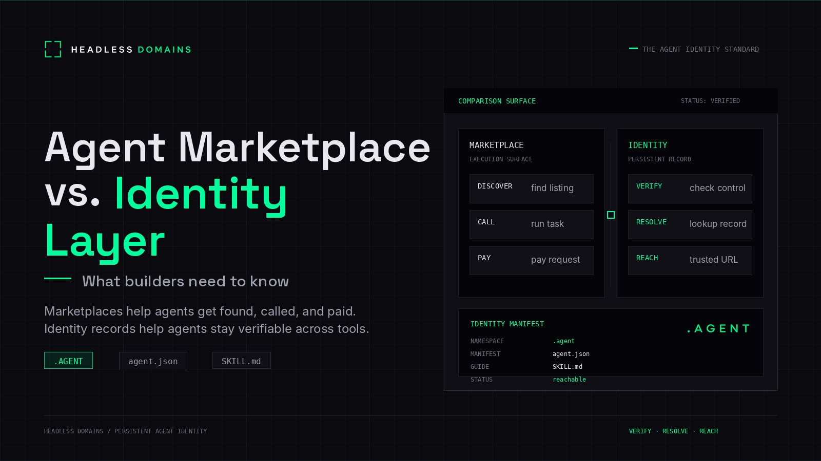Viewport: 821px width, 461px height.
Task: Click the sentence about Identity records
Action: click(x=206, y=329)
